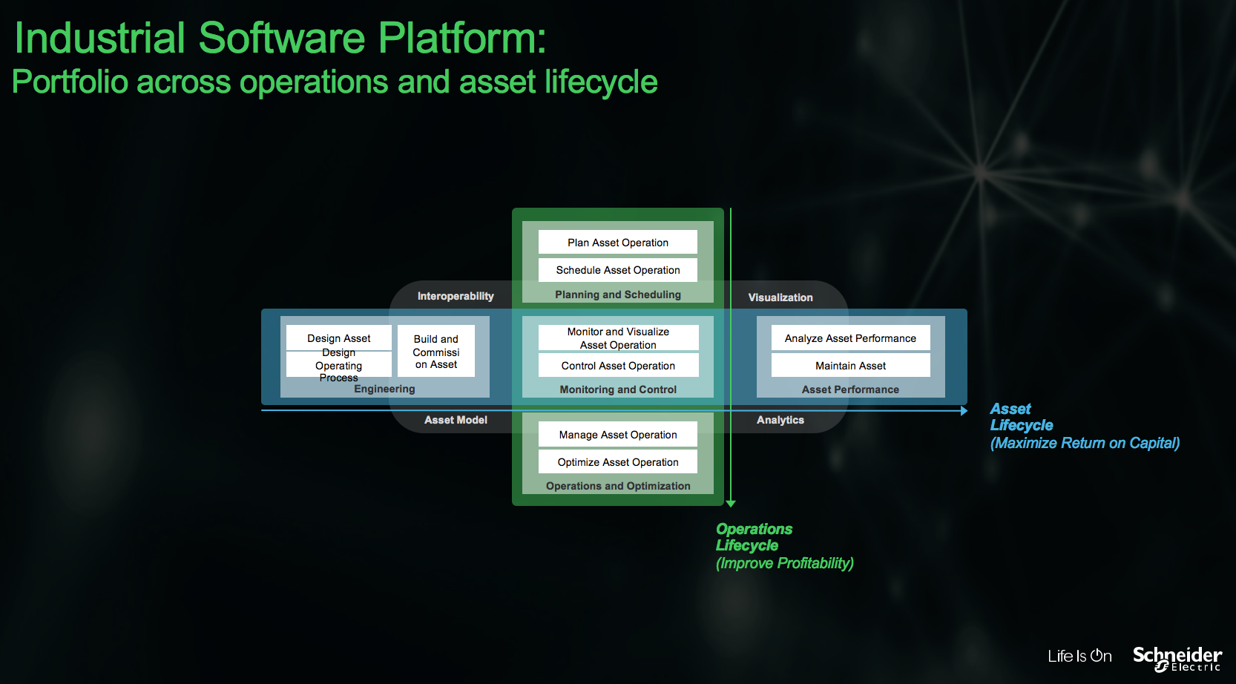Click the Improve Profitability text
The width and height of the screenshot is (1236, 684).
(x=785, y=563)
